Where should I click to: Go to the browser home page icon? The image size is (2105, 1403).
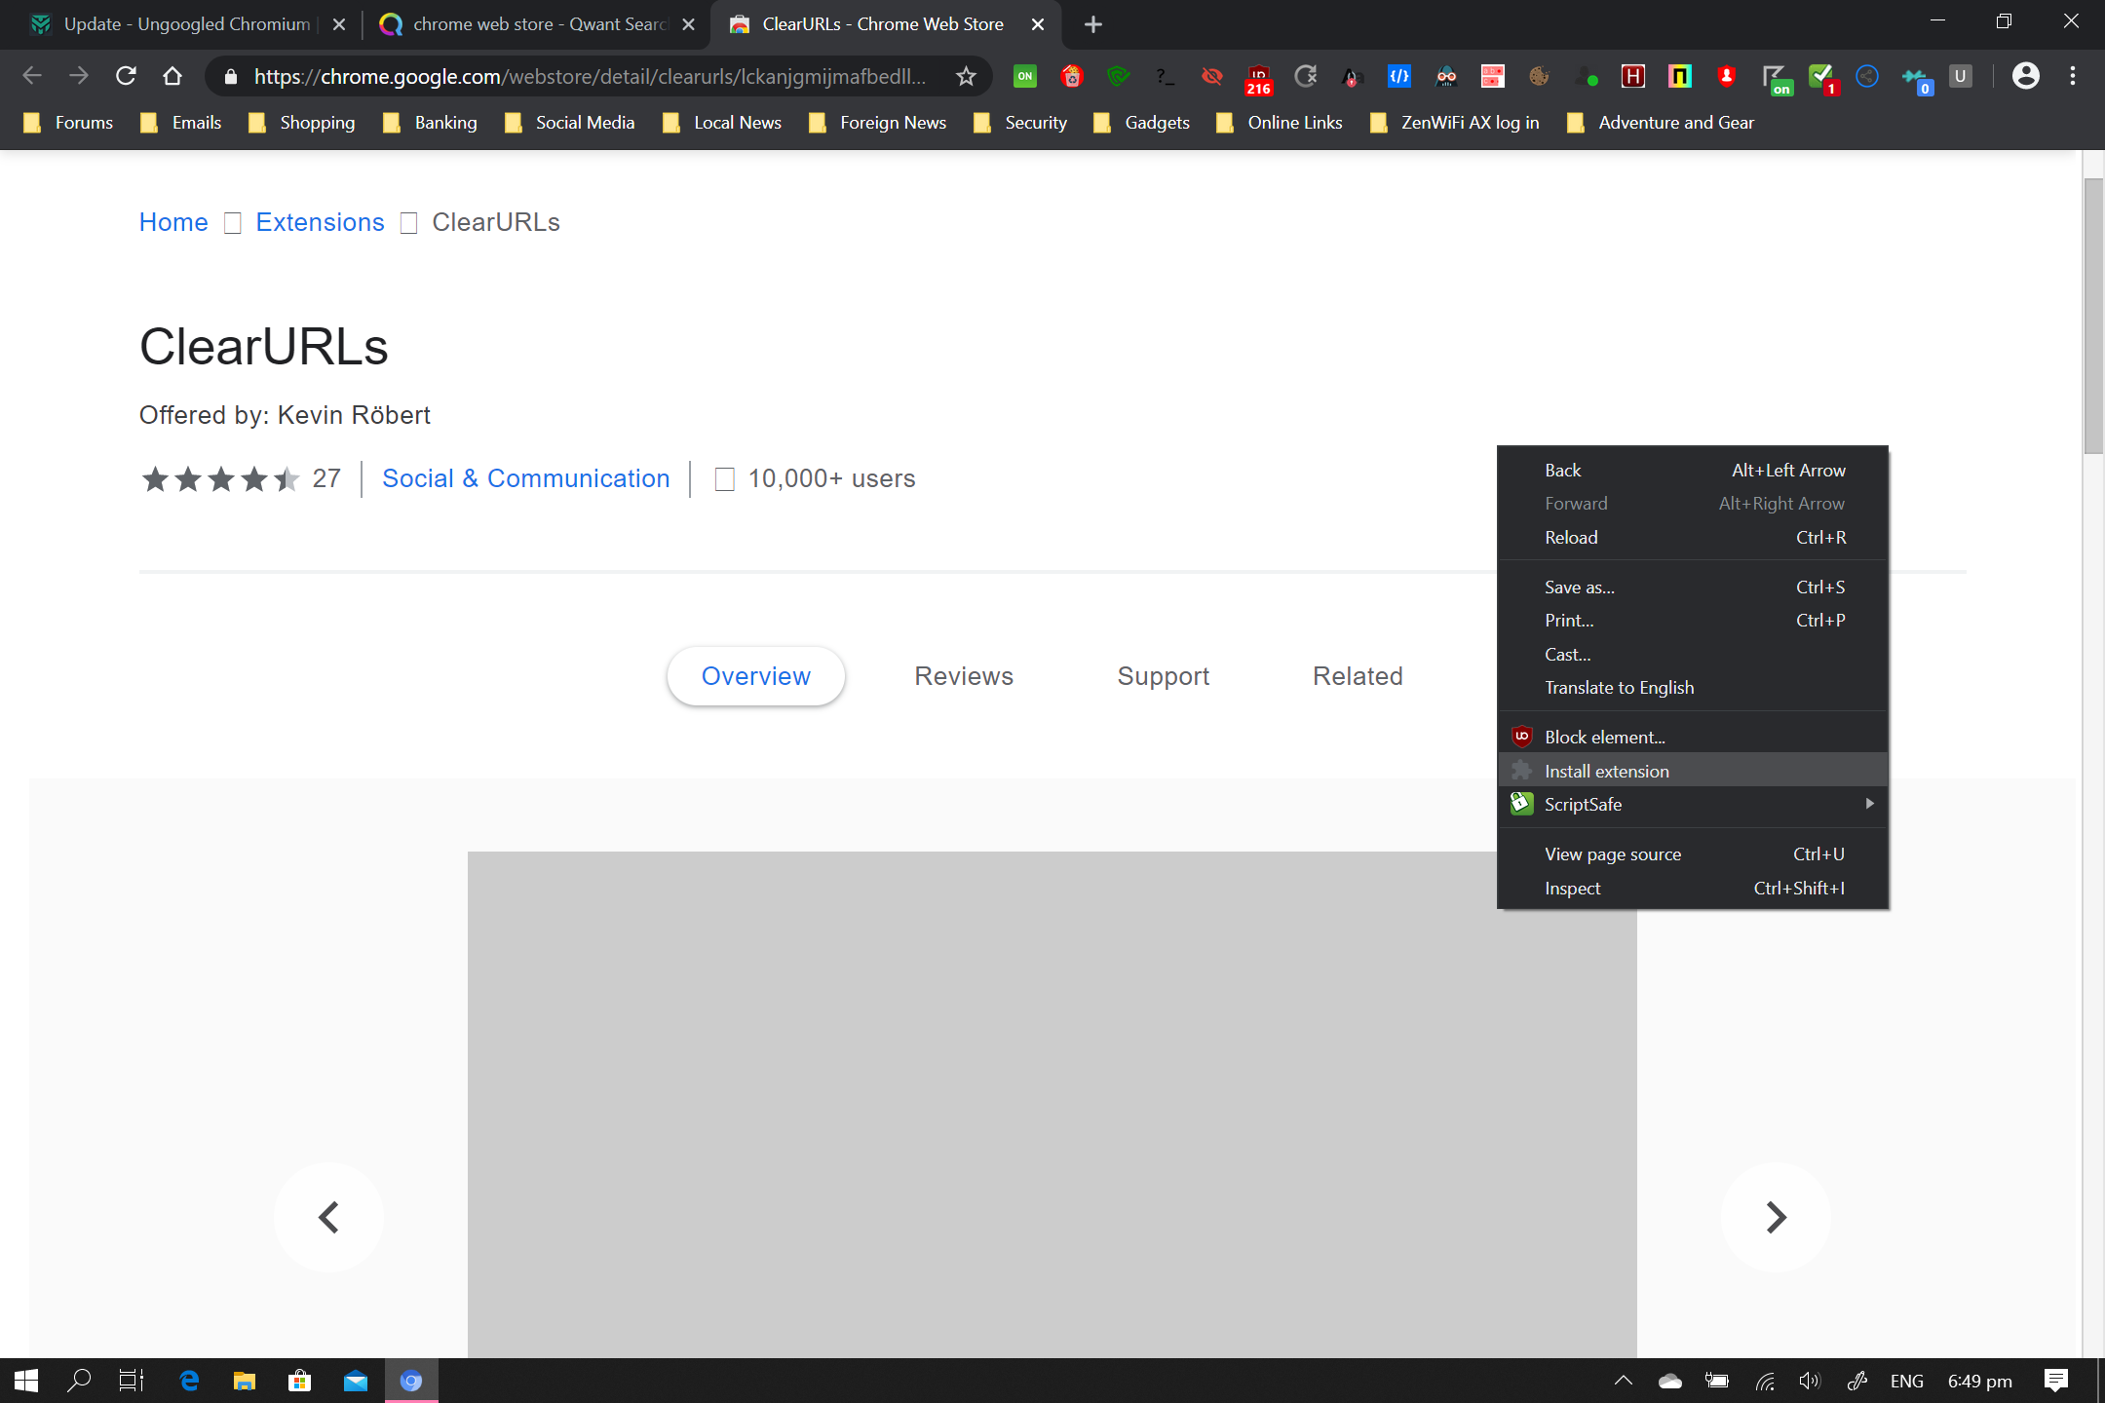point(172,76)
